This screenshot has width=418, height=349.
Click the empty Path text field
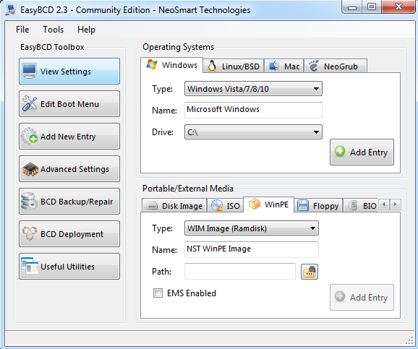[240, 271]
